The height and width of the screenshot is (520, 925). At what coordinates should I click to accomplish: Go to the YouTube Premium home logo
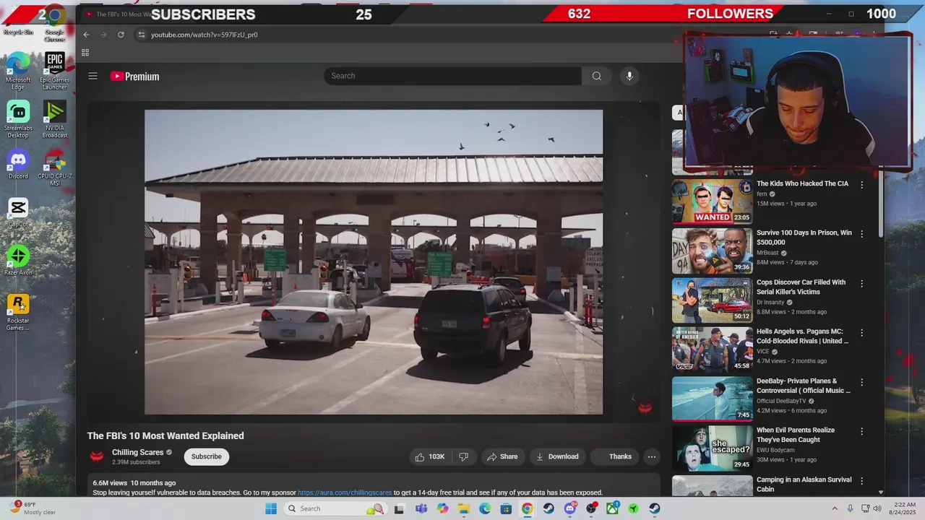[134, 77]
